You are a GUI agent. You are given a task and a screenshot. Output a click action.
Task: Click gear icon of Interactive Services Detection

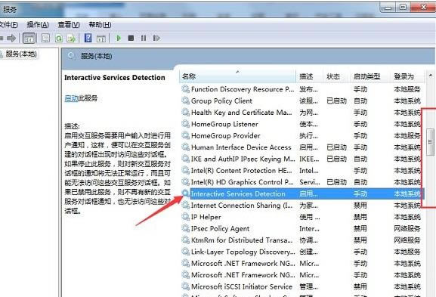tap(185, 193)
